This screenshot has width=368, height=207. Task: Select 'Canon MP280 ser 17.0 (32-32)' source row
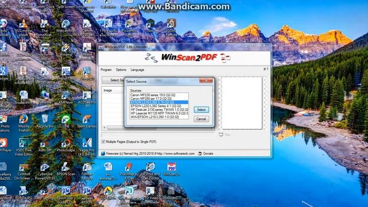(x=159, y=98)
